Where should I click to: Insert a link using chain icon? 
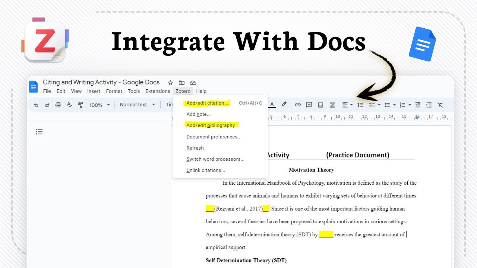click(298, 105)
